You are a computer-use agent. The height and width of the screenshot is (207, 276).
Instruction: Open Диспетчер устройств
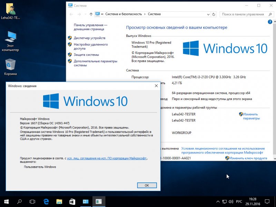[x=89, y=38]
